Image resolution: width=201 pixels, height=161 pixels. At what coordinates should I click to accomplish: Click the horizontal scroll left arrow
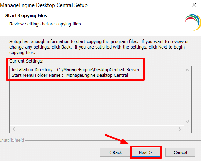pos(14,129)
